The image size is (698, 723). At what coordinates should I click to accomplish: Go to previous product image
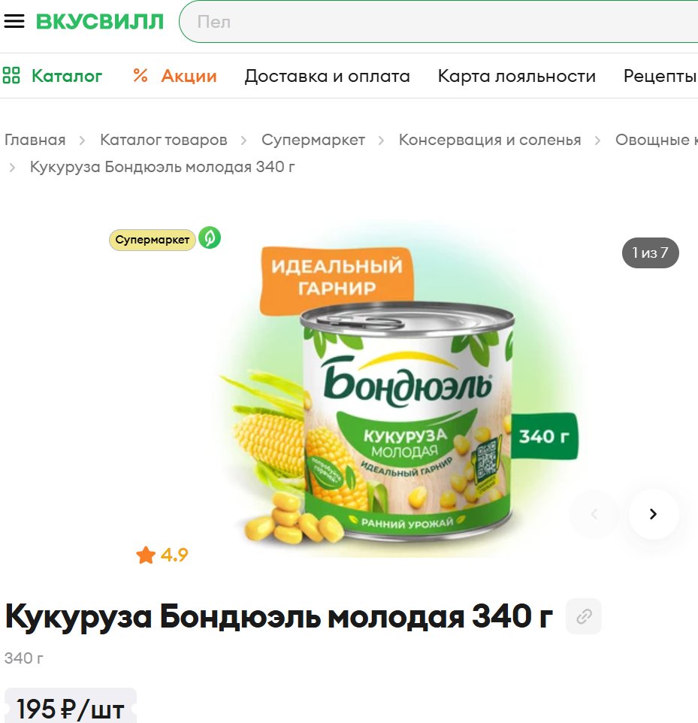coord(594,513)
